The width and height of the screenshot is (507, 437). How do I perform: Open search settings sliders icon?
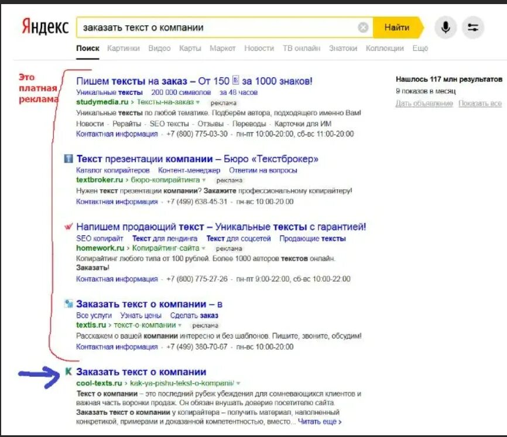pos(472,28)
